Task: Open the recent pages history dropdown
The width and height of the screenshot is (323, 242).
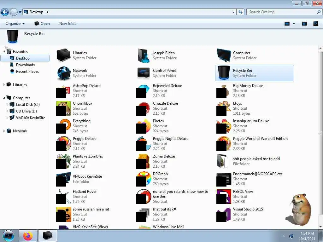Action: point(20,12)
